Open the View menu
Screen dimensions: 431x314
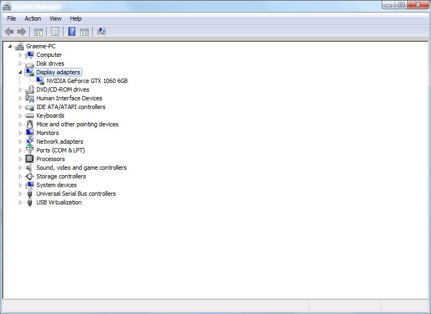(x=55, y=18)
